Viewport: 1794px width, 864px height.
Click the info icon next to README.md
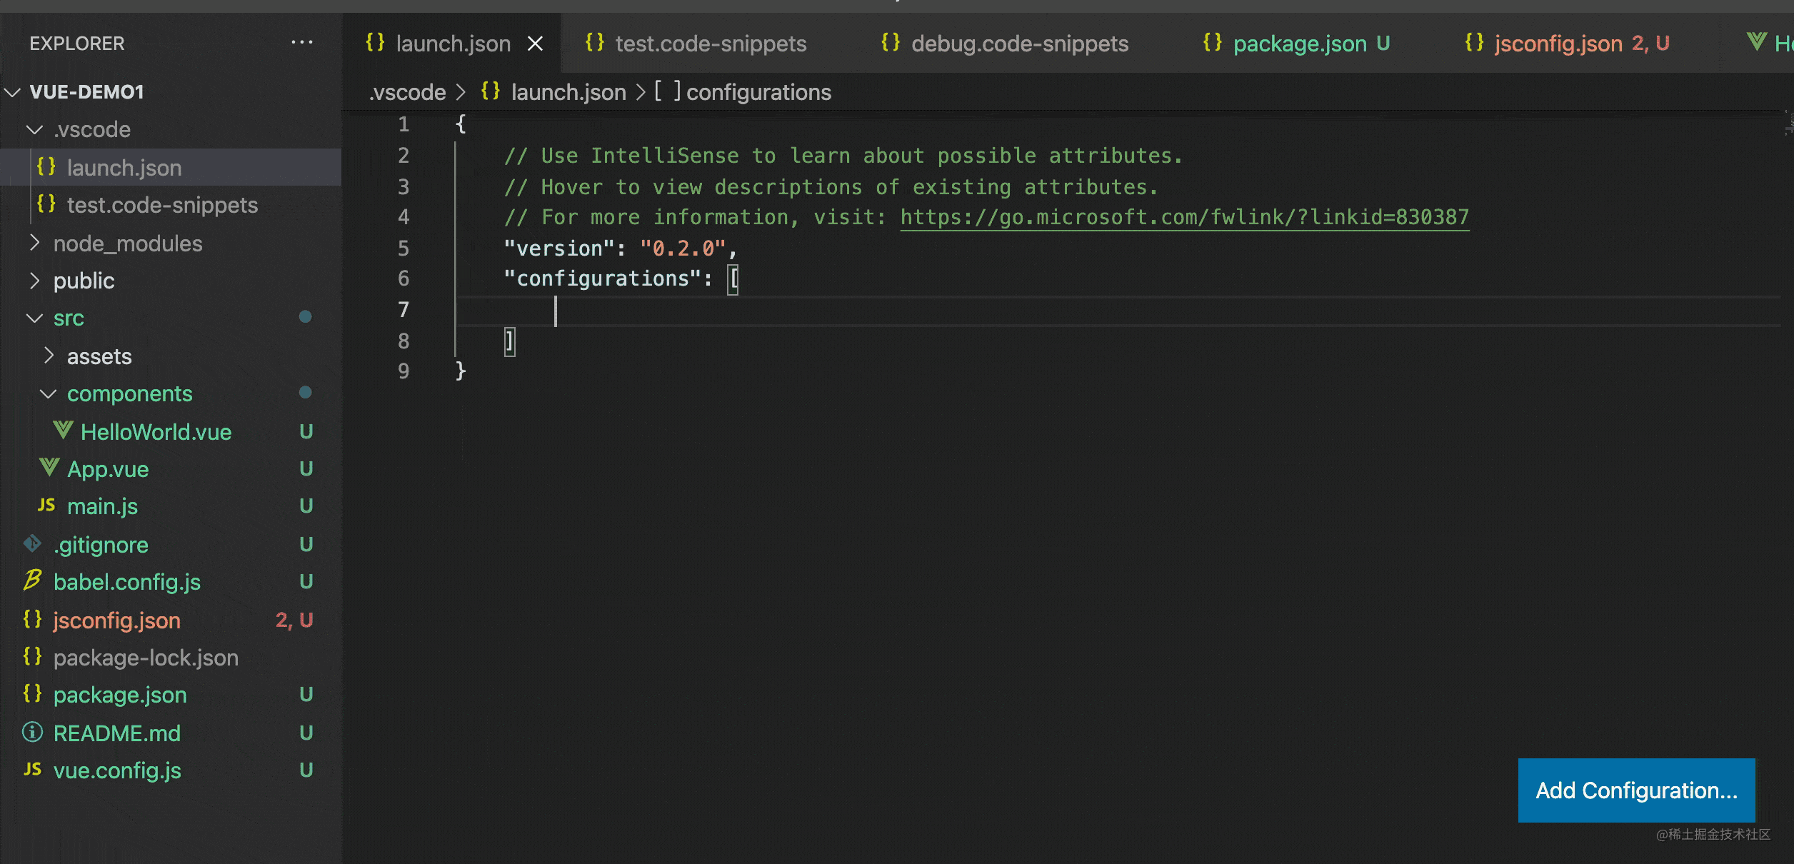pyautogui.click(x=32, y=732)
